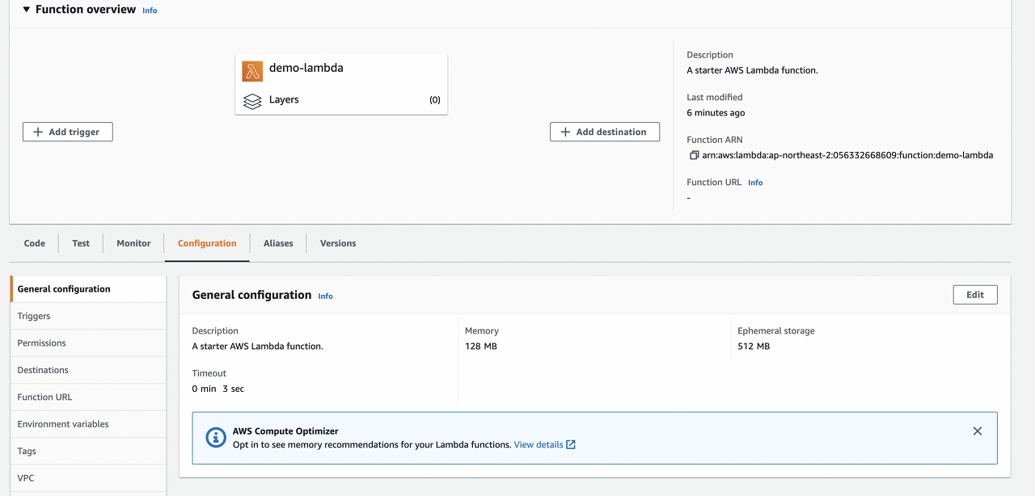Select the demo-lambda function name
Viewport: 1035px width, 496px height.
tap(306, 68)
